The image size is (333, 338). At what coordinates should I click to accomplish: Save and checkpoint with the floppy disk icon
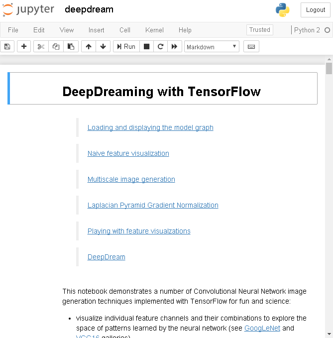click(x=7, y=46)
